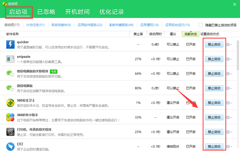Switch to the 启动项 main tab

(x=18, y=12)
